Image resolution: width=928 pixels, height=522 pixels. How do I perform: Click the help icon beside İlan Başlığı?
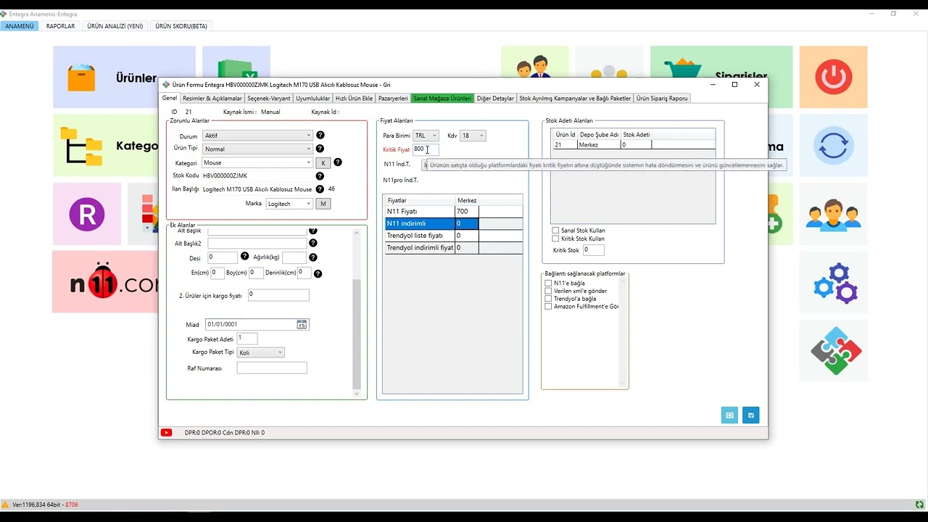(320, 189)
